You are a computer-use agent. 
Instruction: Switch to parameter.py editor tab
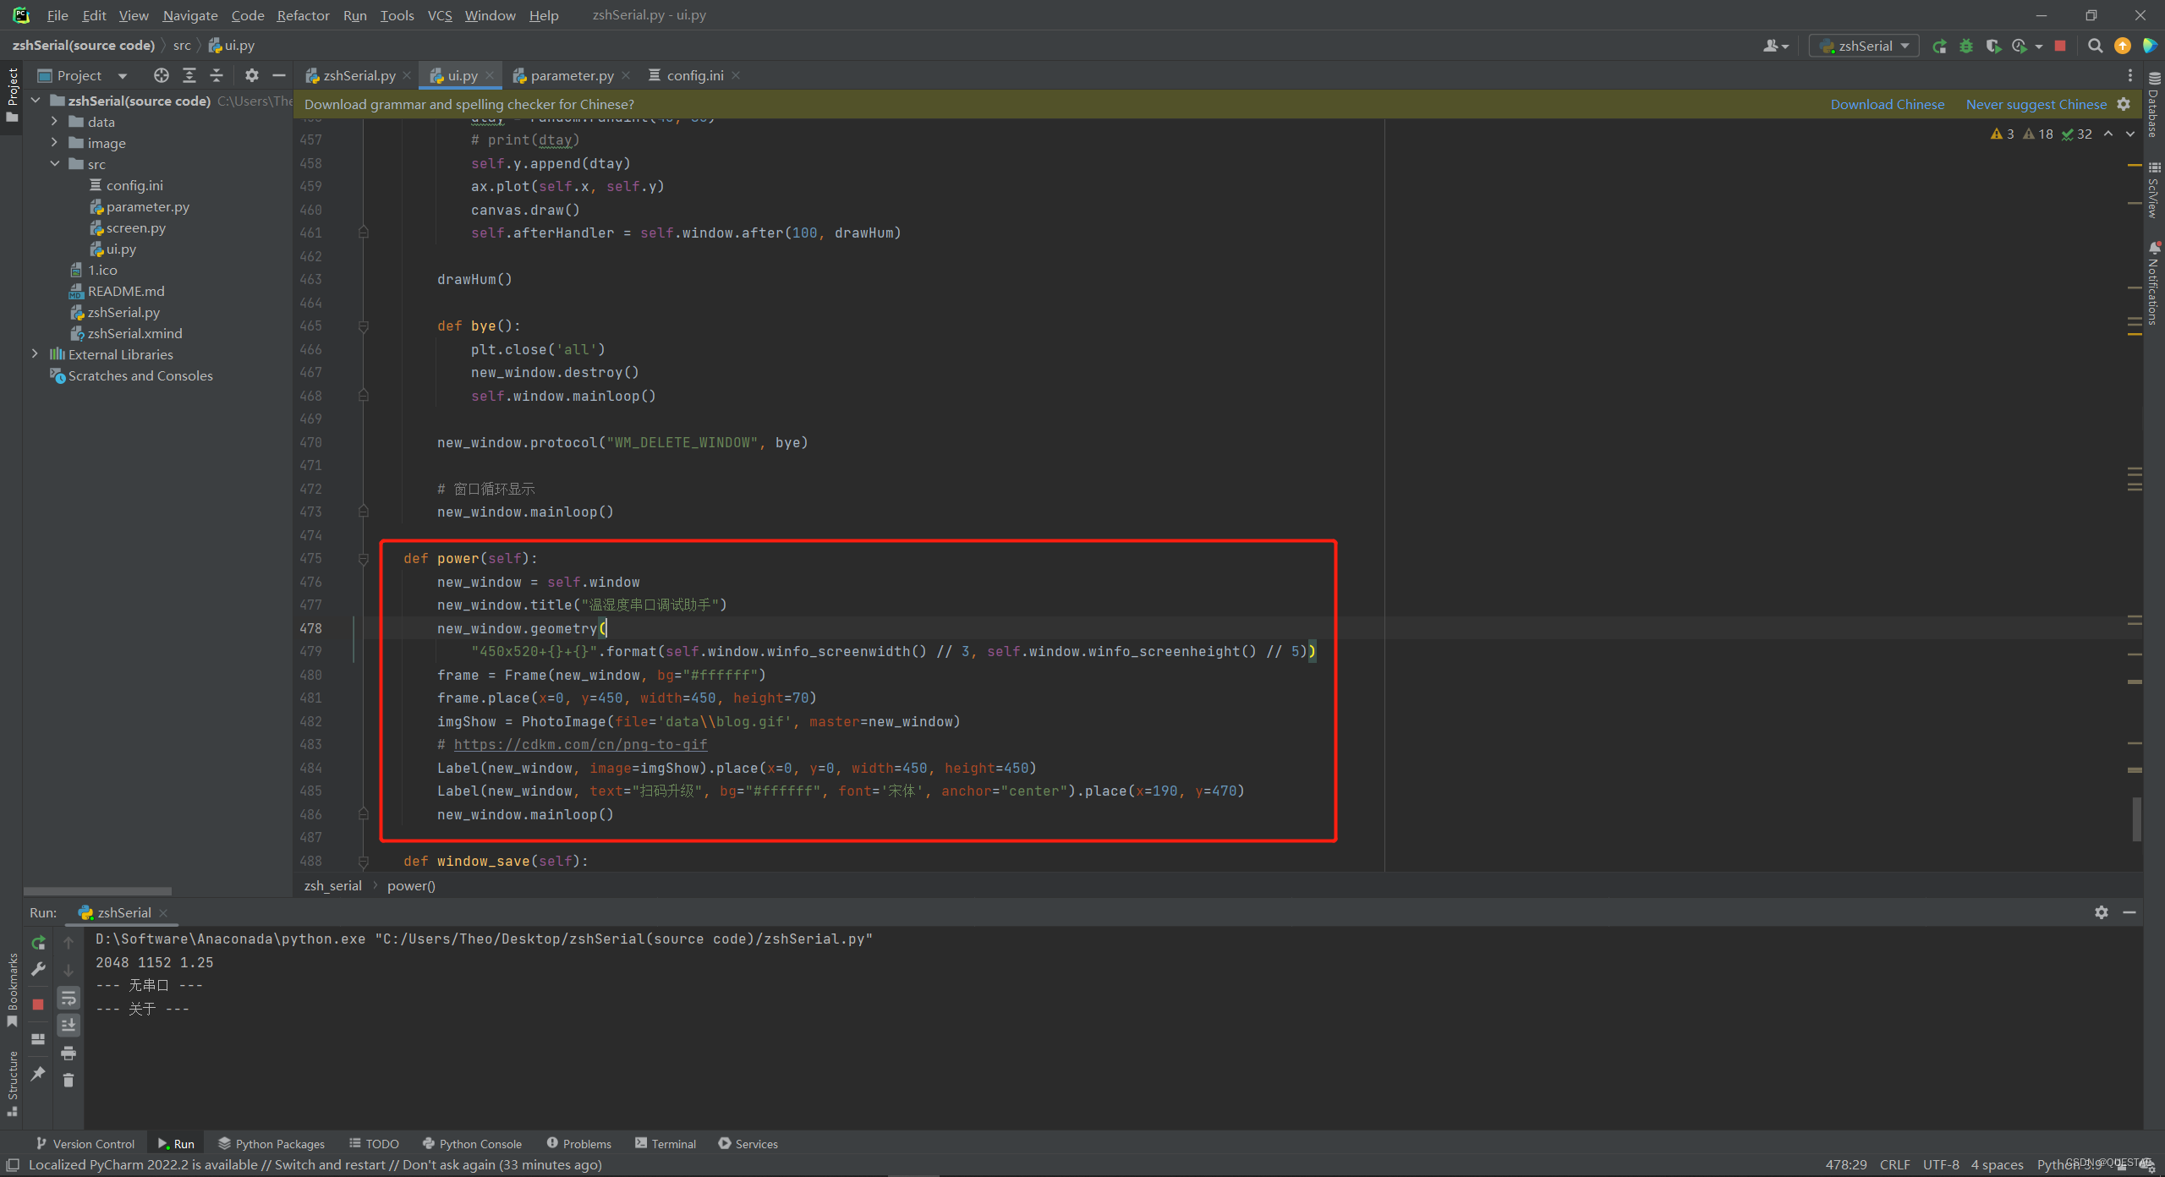tap(572, 75)
